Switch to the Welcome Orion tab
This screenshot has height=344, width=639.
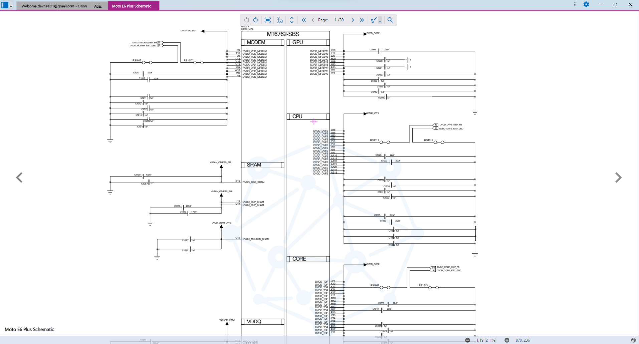(x=54, y=6)
